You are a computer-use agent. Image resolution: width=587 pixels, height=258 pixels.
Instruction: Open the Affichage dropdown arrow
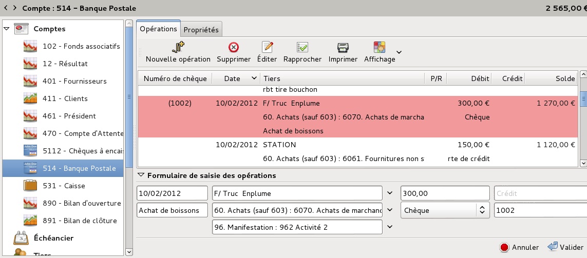[399, 52]
